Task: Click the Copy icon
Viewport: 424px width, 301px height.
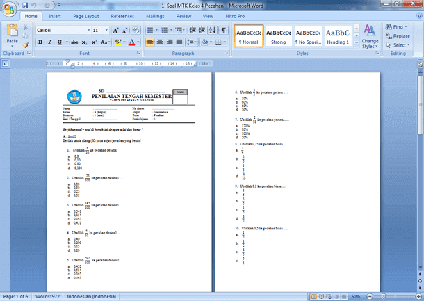Action: [26, 35]
